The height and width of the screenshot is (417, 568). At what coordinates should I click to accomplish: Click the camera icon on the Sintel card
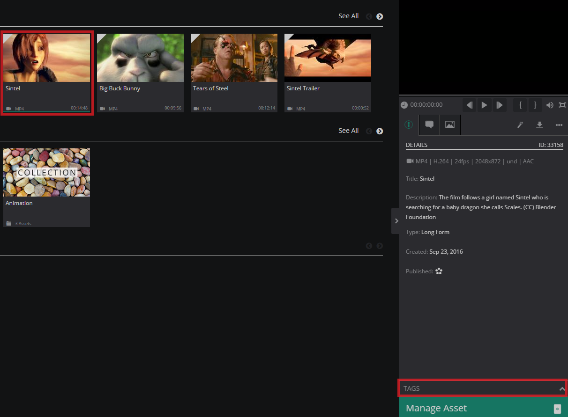[8, 109]
